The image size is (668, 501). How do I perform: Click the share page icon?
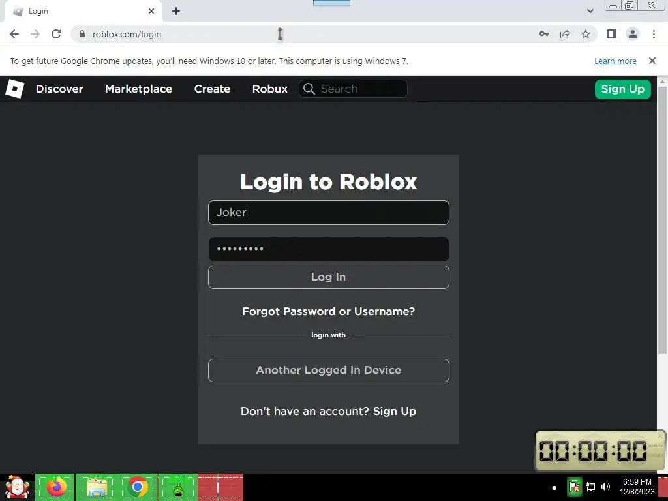pos(565,34)
